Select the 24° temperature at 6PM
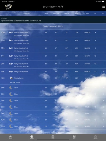 pos(46,94)
